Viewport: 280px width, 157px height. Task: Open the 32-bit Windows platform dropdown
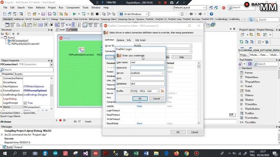click(x=147, y=14)
